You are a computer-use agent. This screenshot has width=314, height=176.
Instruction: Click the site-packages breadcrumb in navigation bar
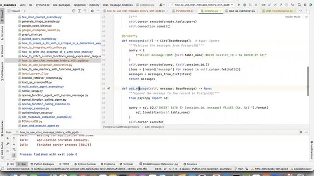[61, 5]
